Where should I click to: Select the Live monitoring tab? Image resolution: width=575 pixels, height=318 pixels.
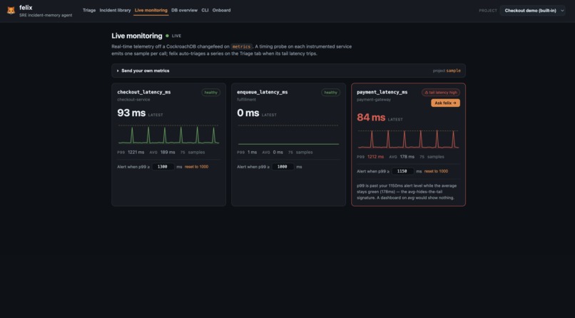click(151, 10)
